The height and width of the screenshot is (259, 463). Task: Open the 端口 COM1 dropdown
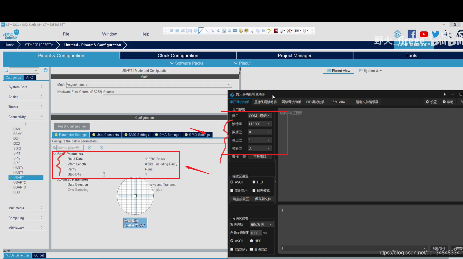point(260,116)
